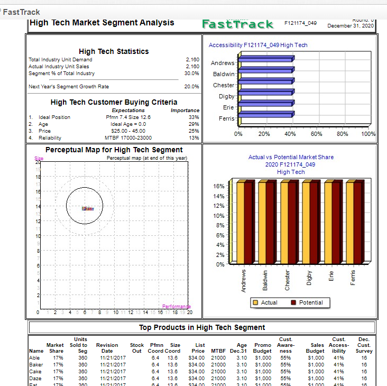Click the Actual vs Potential Market Share chart title

(291, 164)
